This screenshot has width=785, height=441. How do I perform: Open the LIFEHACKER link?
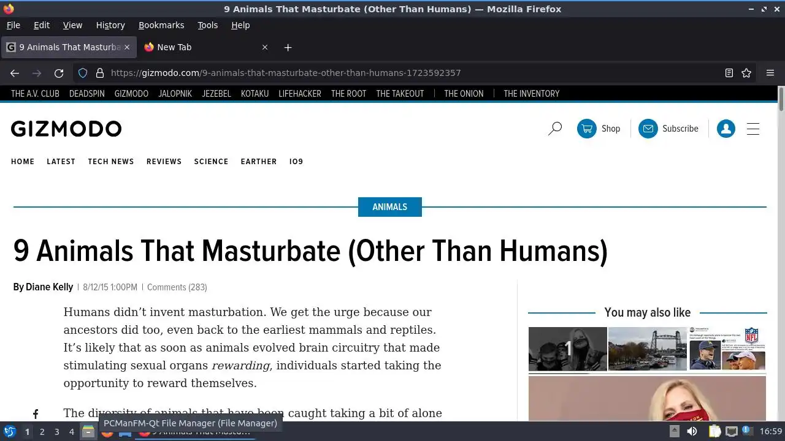coord(300,94)
